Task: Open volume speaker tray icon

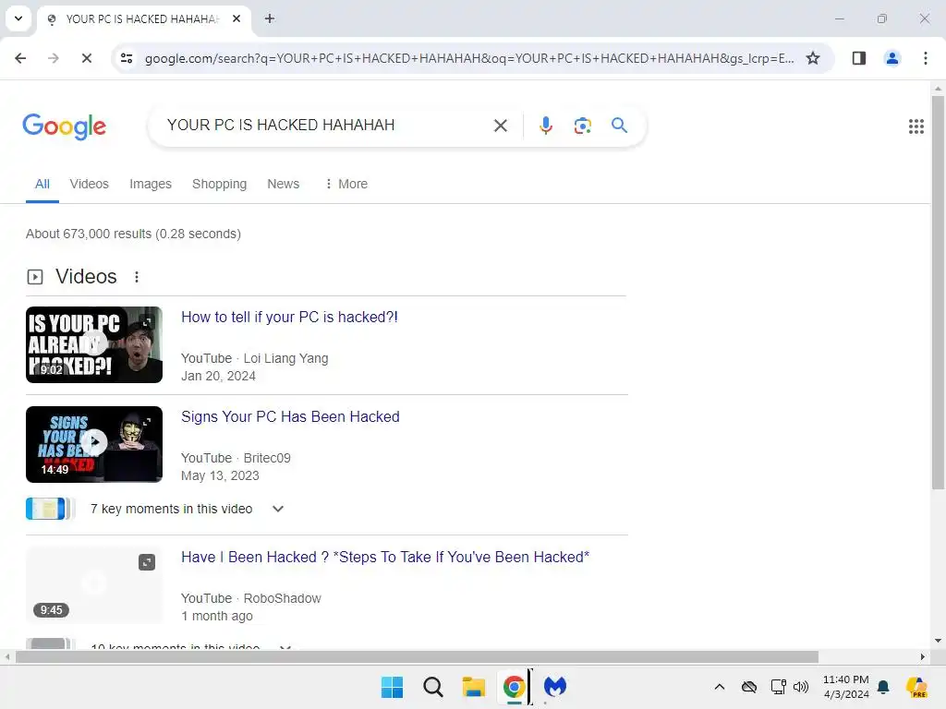Action: point(801,687)
